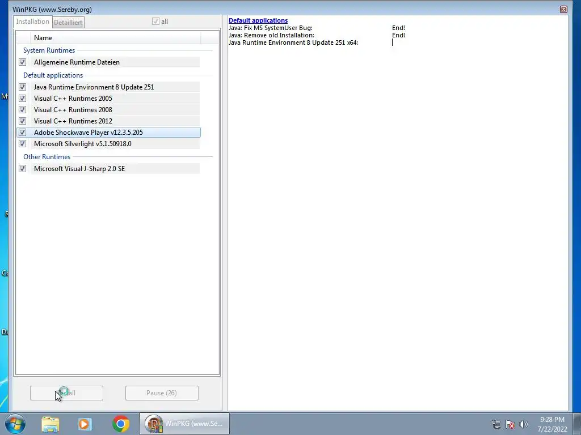
Task: Switch to the Detailliert tab
Action: click(x=68, y=22)
